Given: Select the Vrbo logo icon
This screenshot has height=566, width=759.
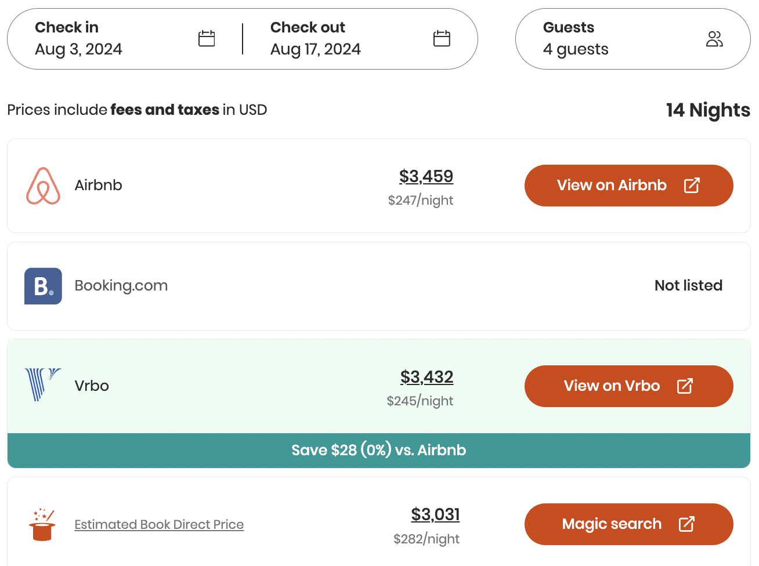Looking at the screenshot, I should tap(42, 385).
